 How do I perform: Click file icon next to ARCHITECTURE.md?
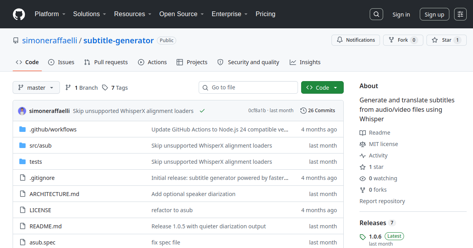22,194
